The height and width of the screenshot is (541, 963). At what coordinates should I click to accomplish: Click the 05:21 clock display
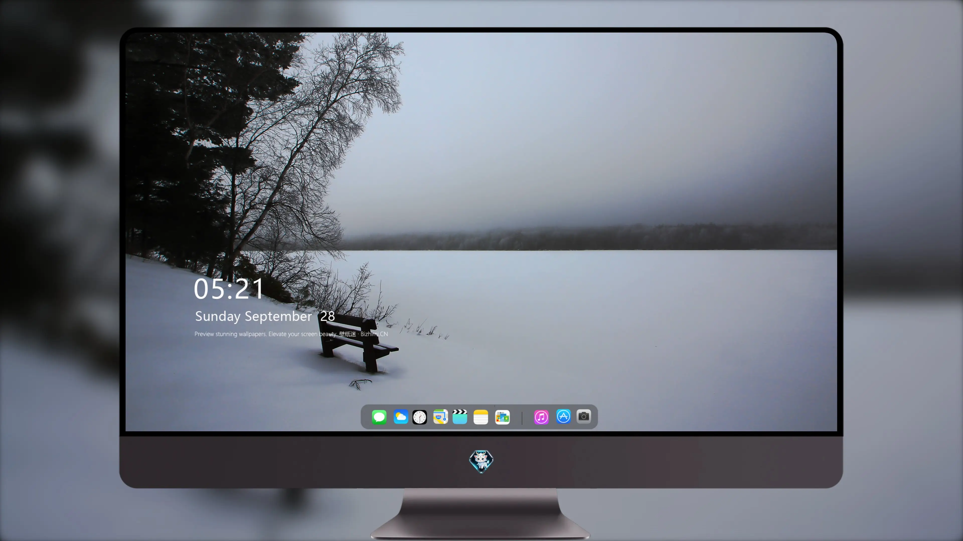pos(228,289)
